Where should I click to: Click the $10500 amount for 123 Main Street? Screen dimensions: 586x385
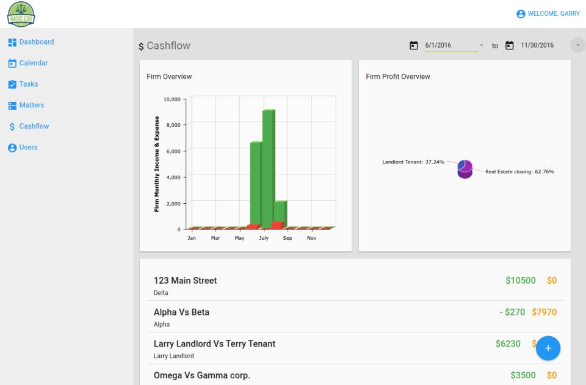521,281
